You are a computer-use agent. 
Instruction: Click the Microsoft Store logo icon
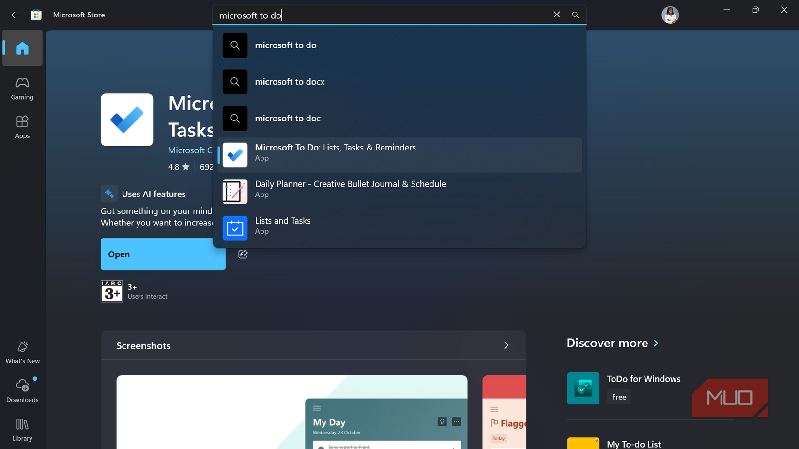tap(36, 15)
